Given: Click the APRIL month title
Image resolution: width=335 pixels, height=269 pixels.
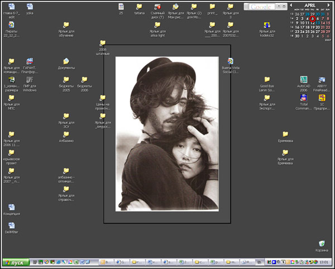Looking at the screenshot, I should point(310,6).
